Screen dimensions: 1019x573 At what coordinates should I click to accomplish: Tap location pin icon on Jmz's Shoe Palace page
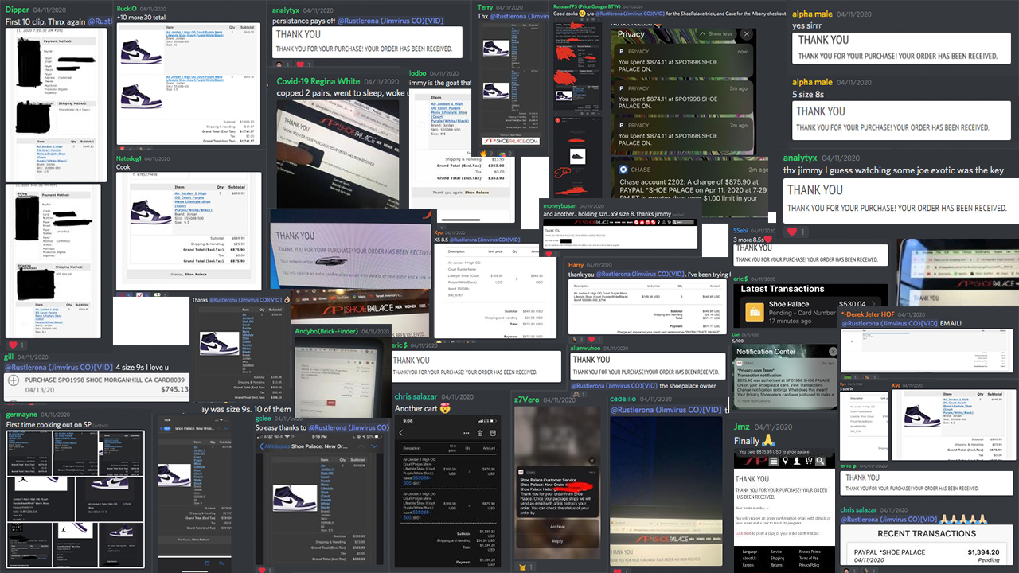coord(786,461)
